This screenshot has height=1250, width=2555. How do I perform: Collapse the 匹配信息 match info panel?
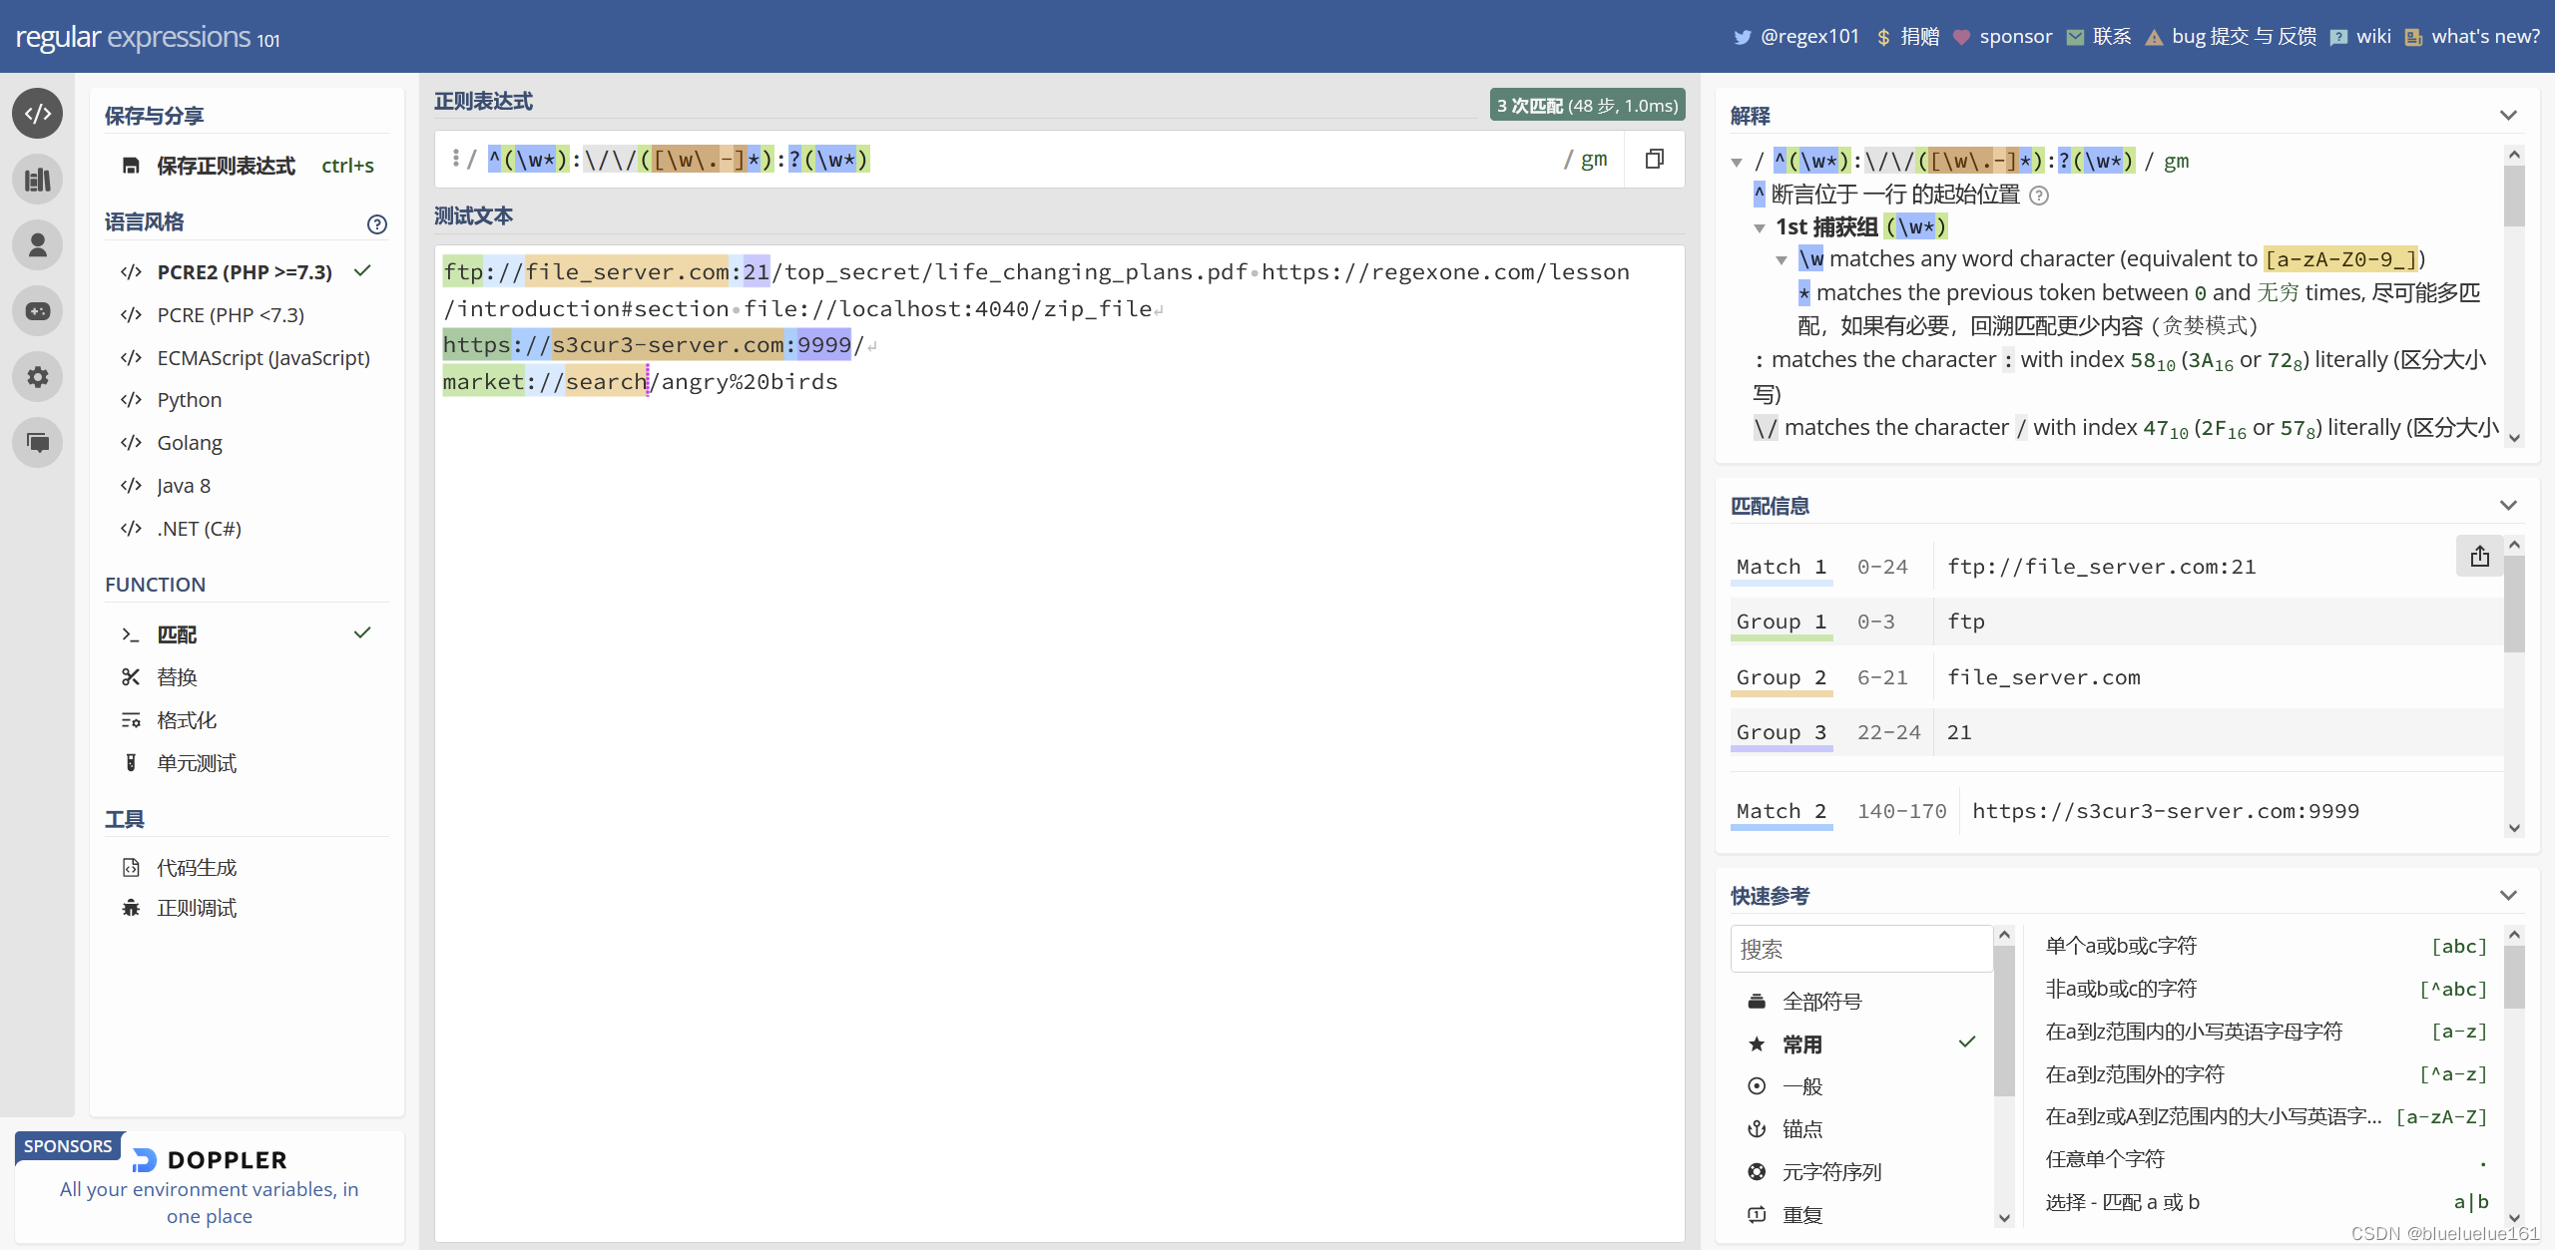coord(2508,506)
